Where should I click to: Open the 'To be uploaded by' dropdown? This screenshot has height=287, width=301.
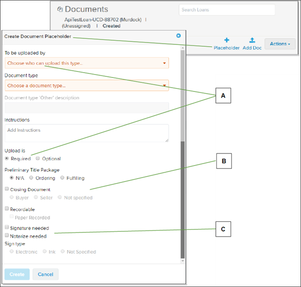pos(87,63)
